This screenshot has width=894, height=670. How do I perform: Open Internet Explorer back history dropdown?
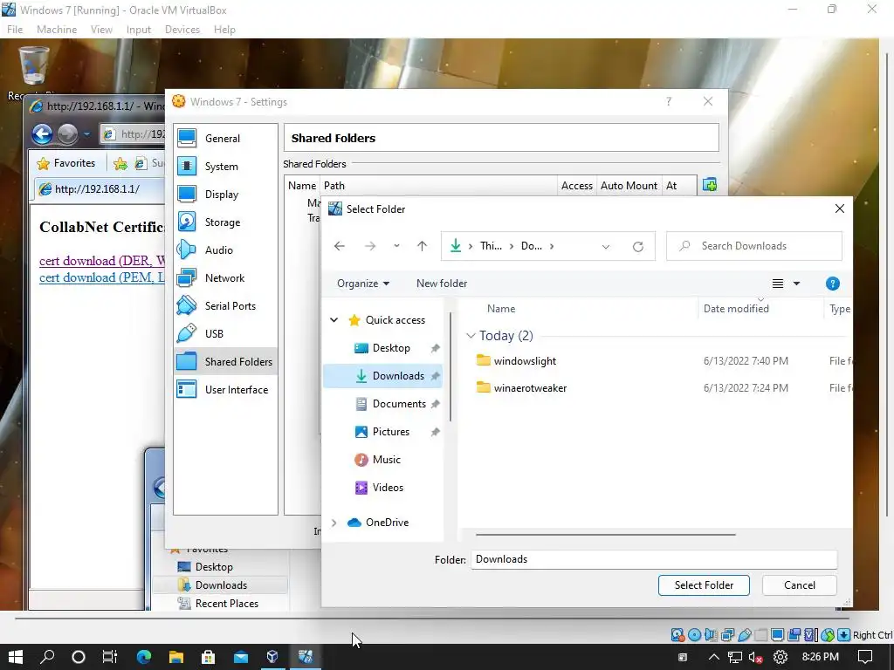tap(86, 134)
